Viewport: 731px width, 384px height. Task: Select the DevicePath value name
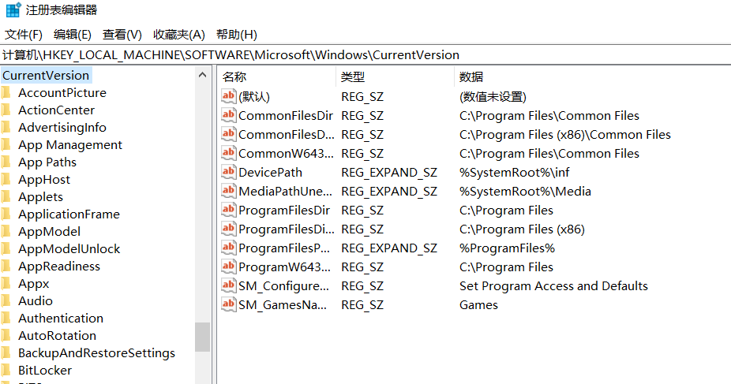271,172
